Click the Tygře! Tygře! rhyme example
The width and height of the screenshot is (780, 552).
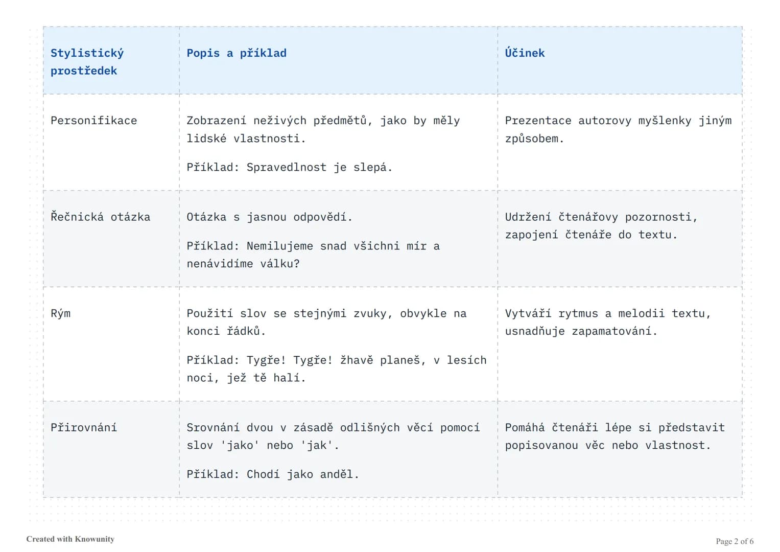[x=337, y=369]
